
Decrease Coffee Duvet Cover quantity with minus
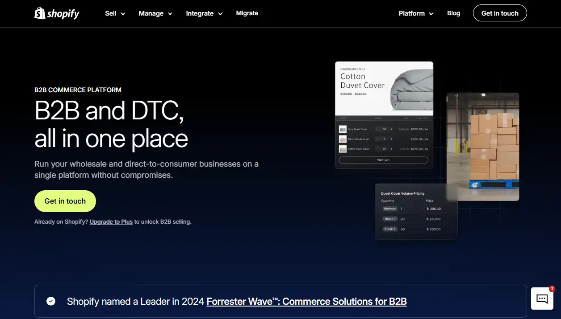(x=377, y=149)
